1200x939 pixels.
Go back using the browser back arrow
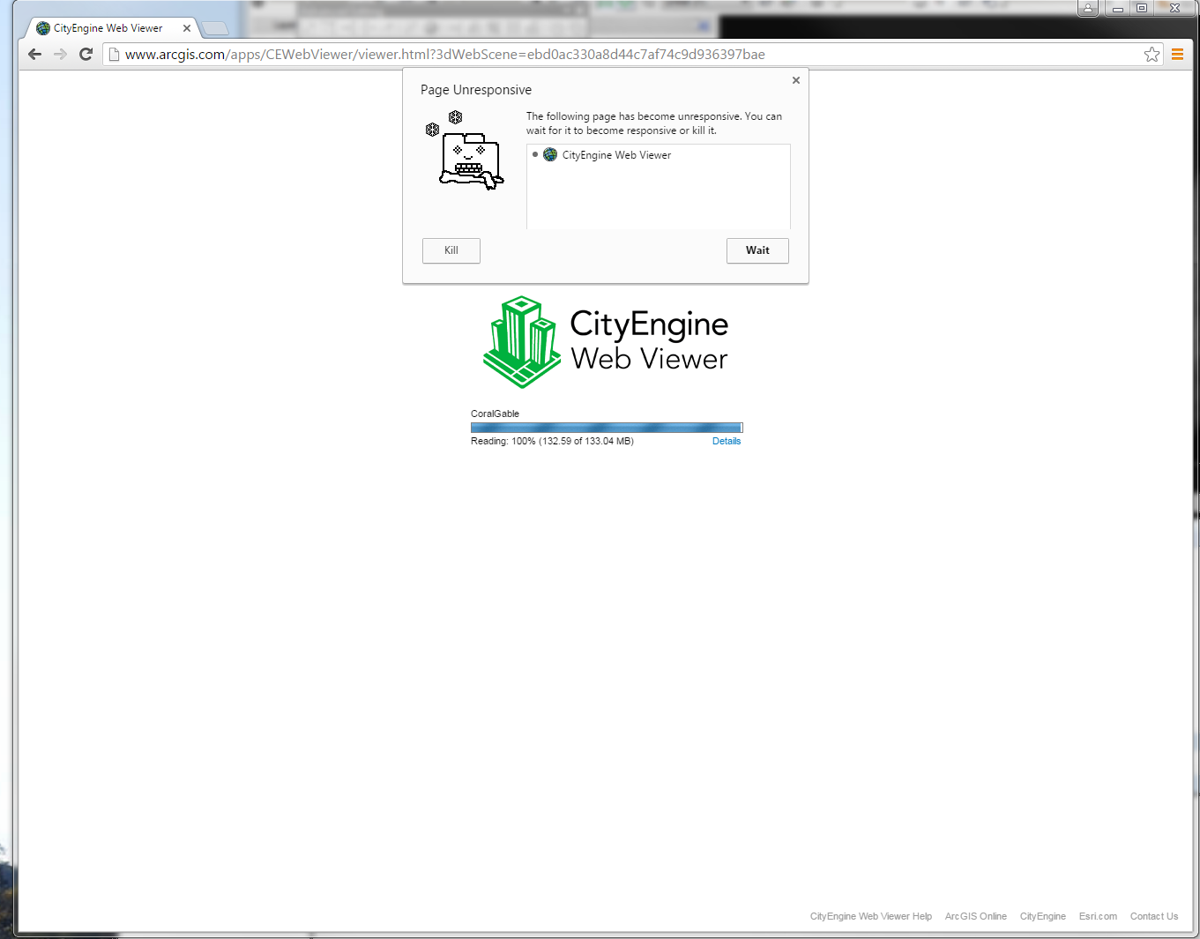pyautogui.click(x=35, y=54)
